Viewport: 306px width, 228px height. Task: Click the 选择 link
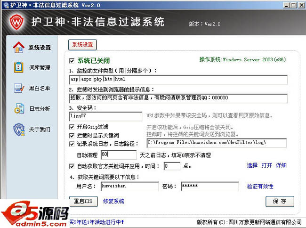(x=252, y=165)
